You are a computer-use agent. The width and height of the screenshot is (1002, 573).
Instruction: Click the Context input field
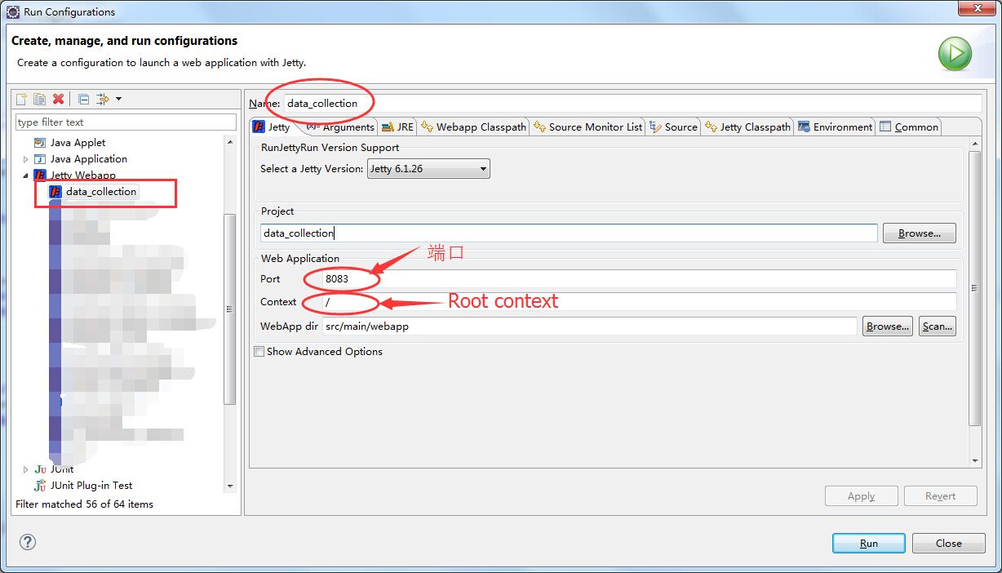coord(639,302)
